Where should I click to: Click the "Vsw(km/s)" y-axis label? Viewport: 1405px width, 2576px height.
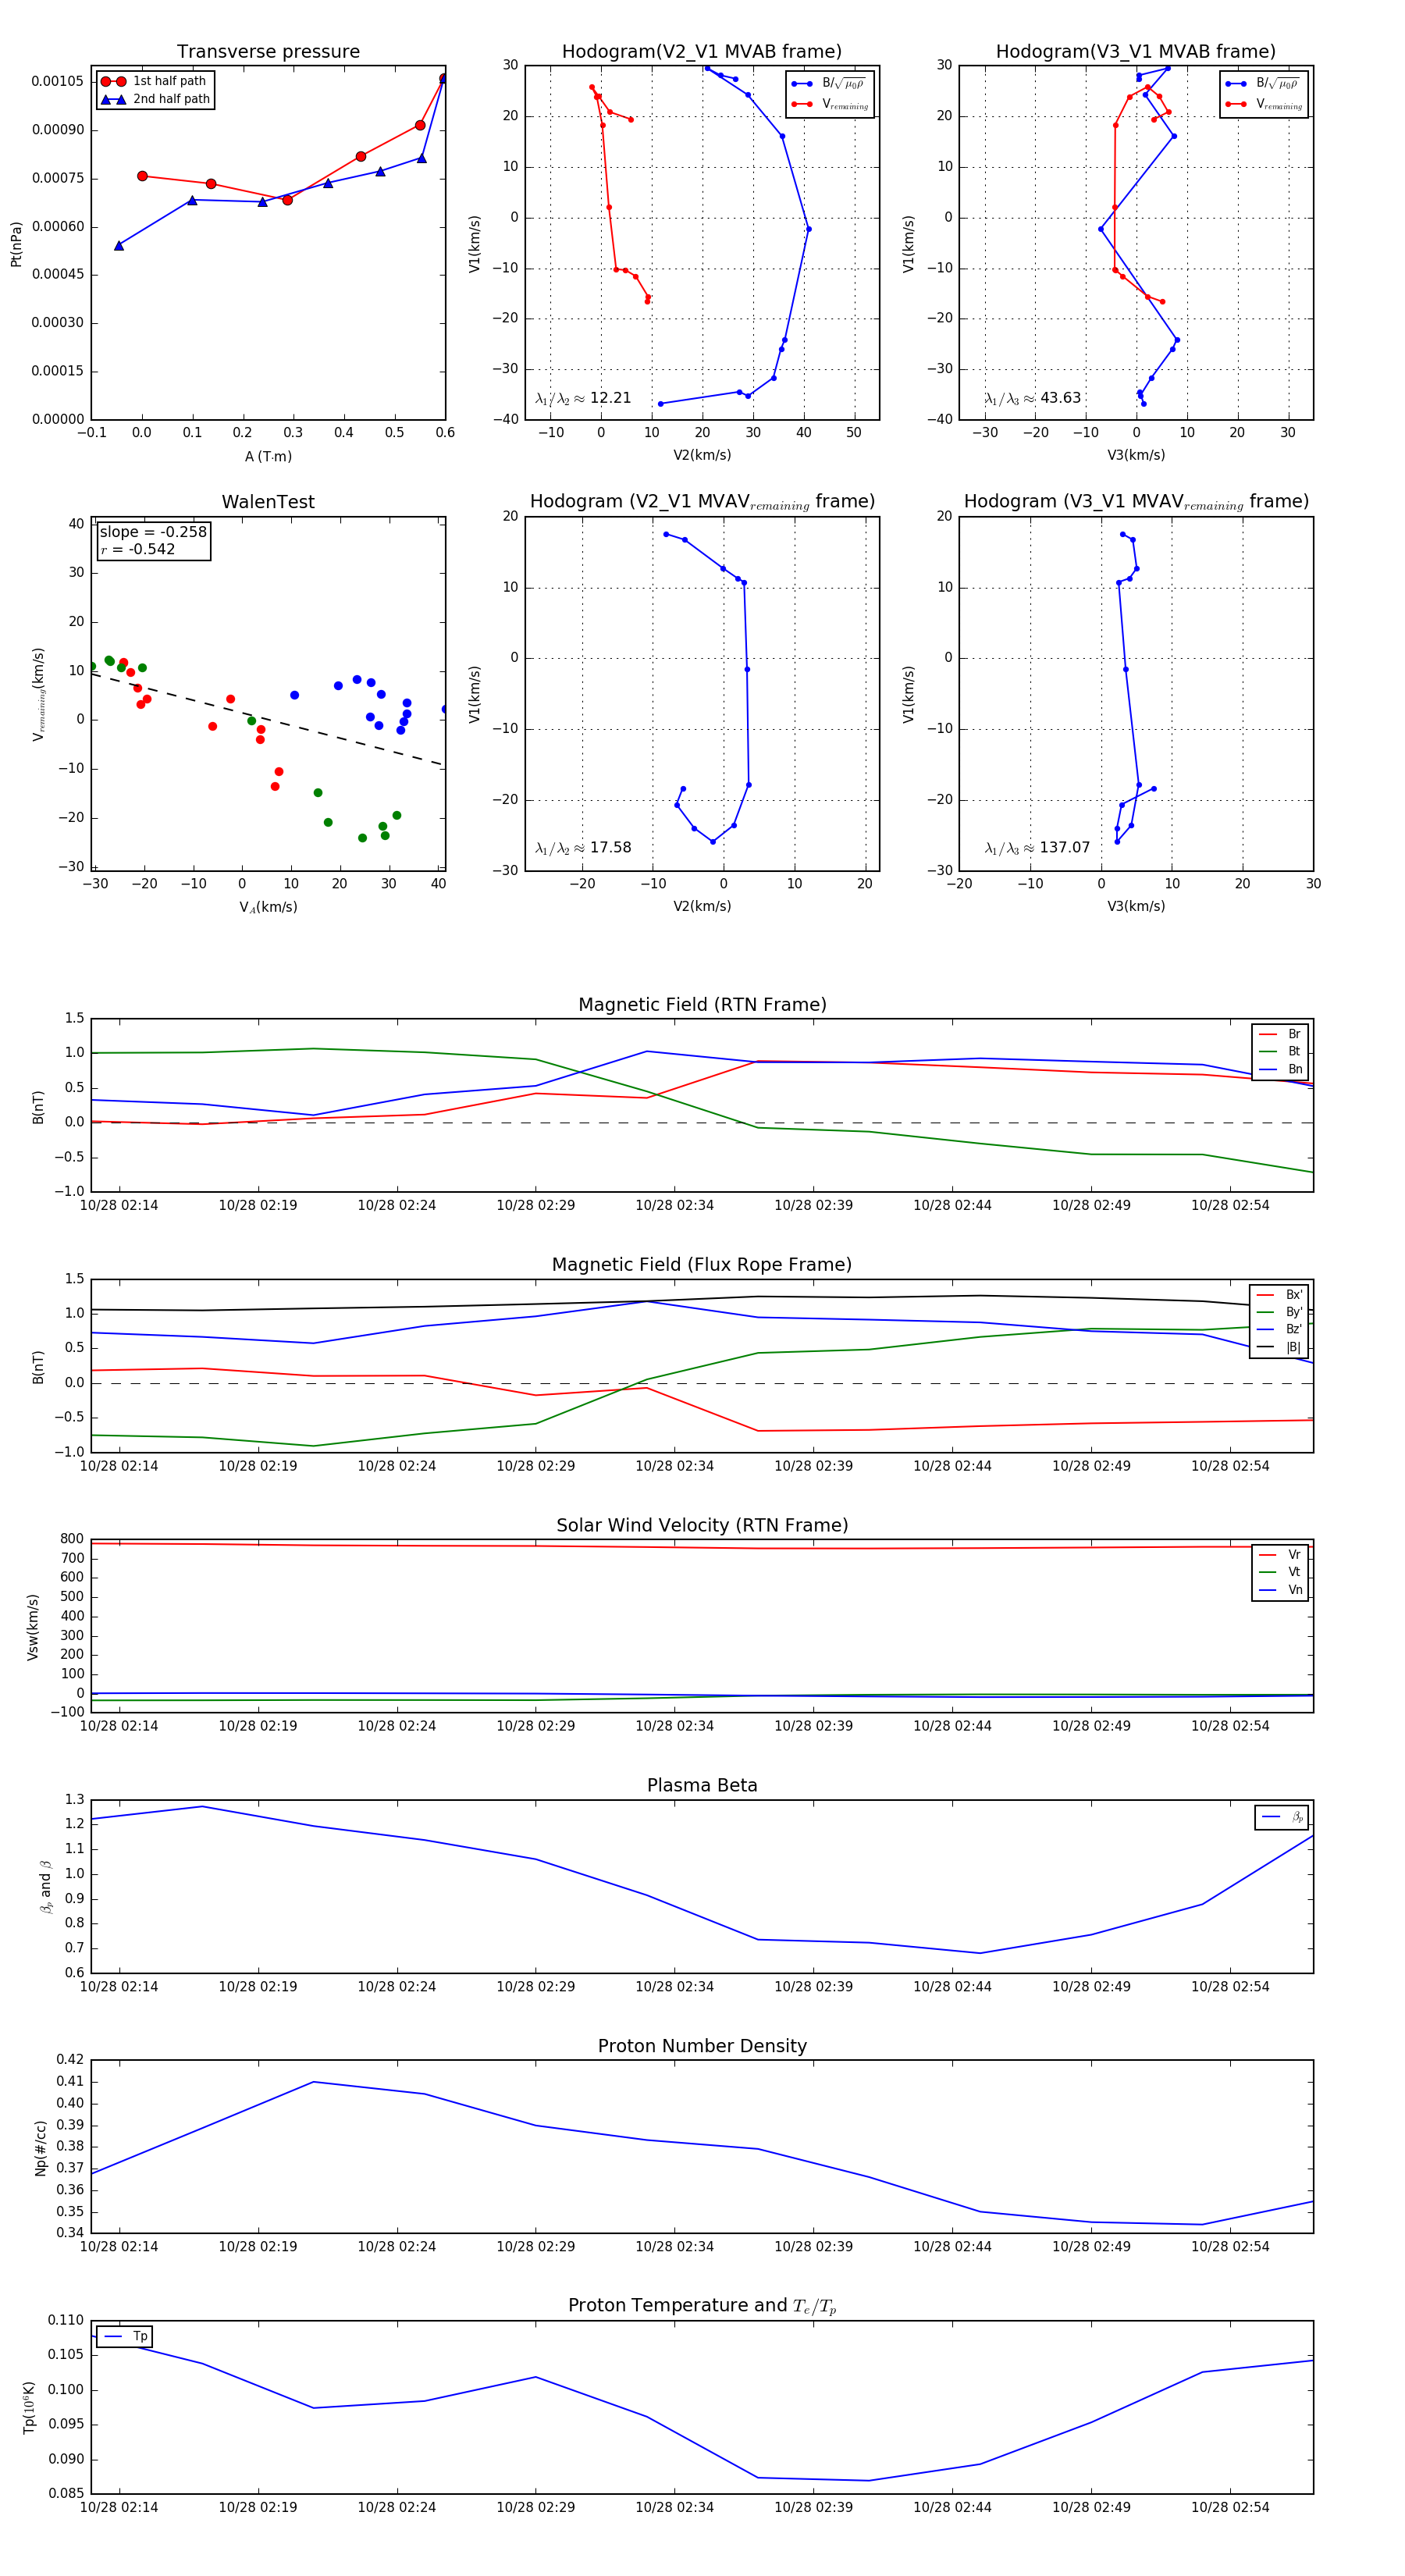pos(33,1627)
